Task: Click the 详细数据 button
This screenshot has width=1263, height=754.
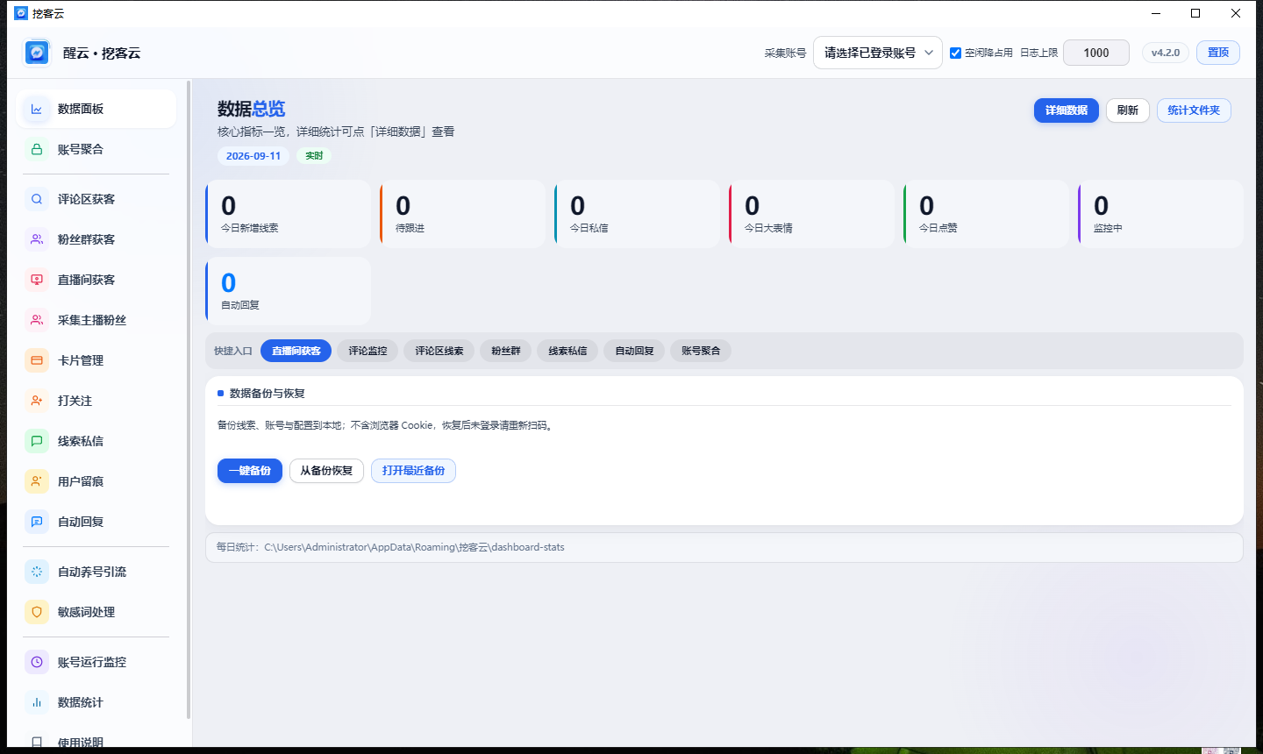Action: (x=1067, y=110)
